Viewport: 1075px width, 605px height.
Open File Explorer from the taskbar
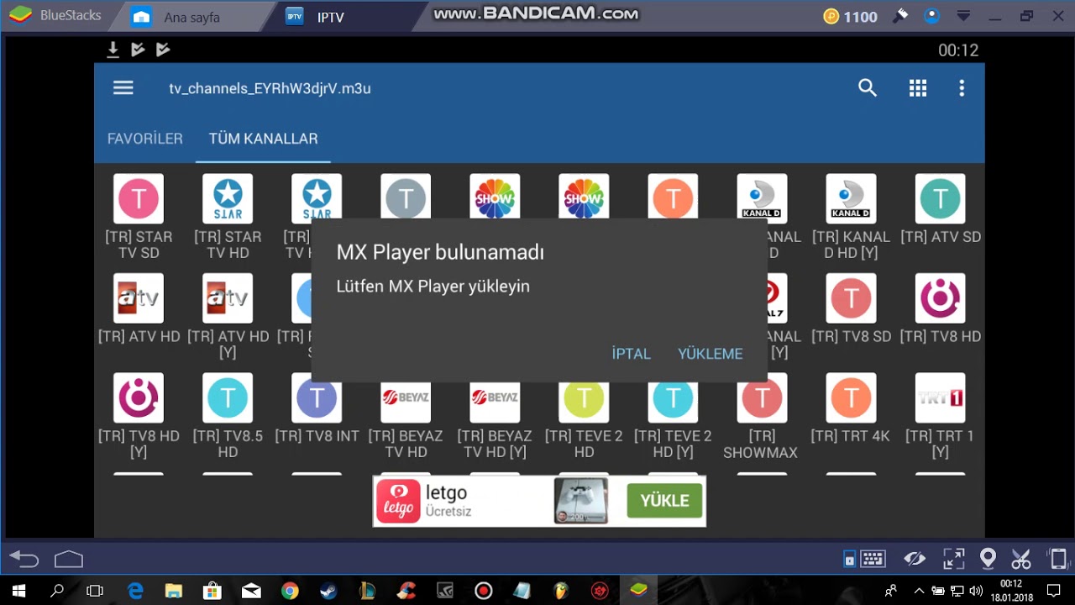tap(174, 591)
